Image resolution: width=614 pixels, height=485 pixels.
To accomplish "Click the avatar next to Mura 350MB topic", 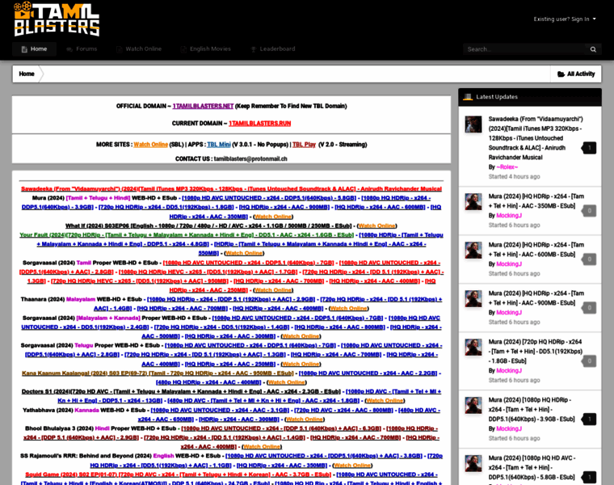I will [473, 202].
